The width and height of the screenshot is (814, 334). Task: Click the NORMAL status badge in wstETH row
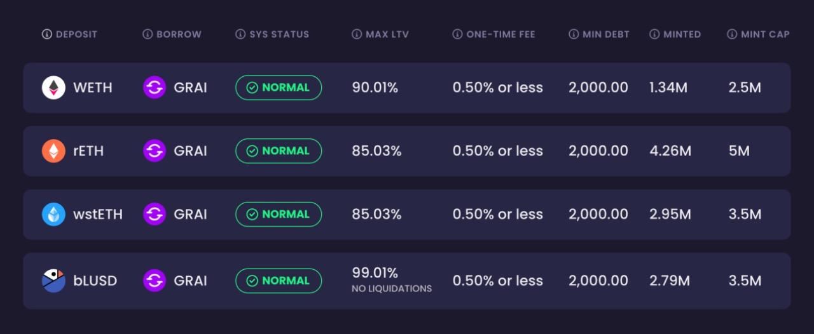pyautogui.click(x=279, y=215)
